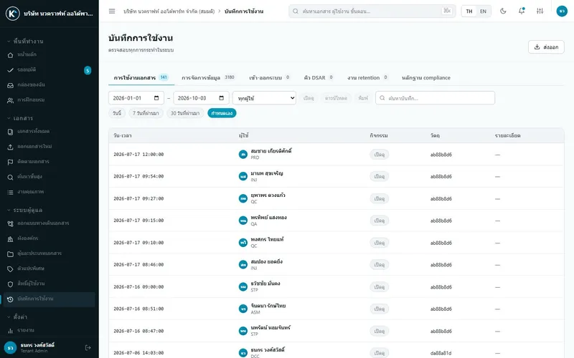Switch to the DSAR queue tab

(x=319, y=77)
